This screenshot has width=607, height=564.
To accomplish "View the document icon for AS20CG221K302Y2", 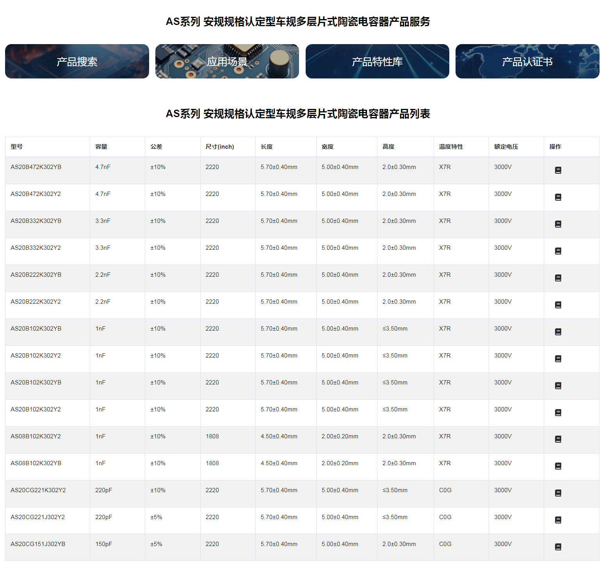I will (x=558, y=493).
